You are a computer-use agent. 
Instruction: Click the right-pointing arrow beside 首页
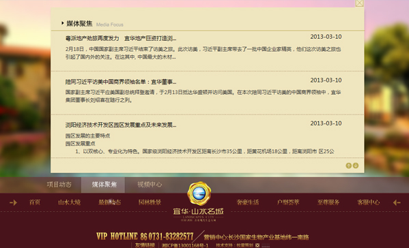(x=14, y=202)
